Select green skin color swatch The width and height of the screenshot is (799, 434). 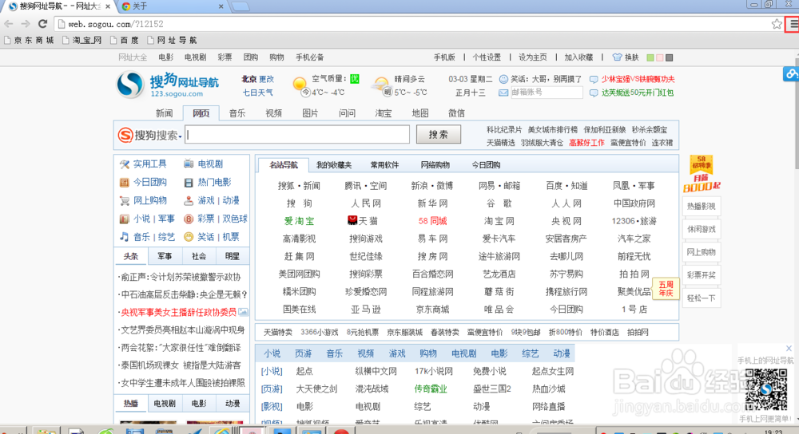(650, 57)
